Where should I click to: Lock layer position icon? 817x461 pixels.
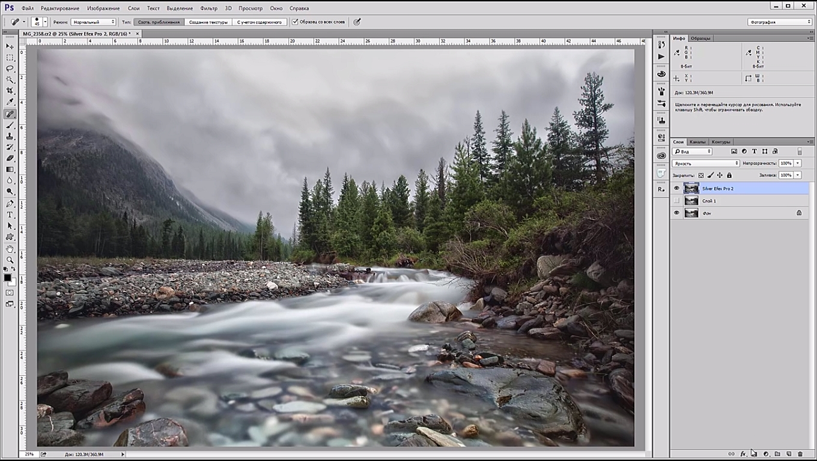(720, 175)
